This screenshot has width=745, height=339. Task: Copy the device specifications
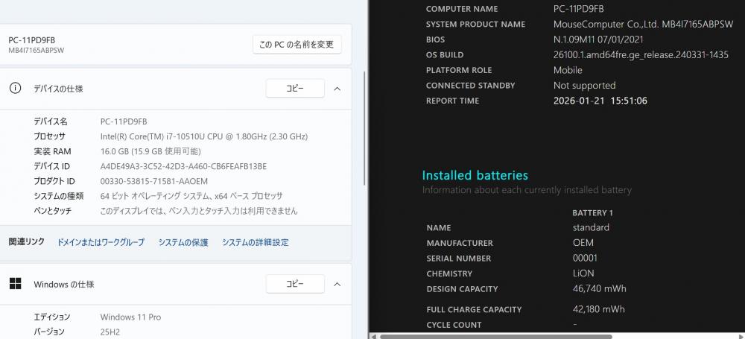295,88
